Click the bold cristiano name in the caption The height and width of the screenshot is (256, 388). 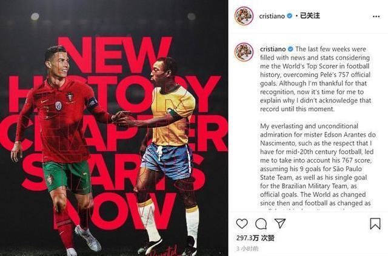tap(273, 49)
